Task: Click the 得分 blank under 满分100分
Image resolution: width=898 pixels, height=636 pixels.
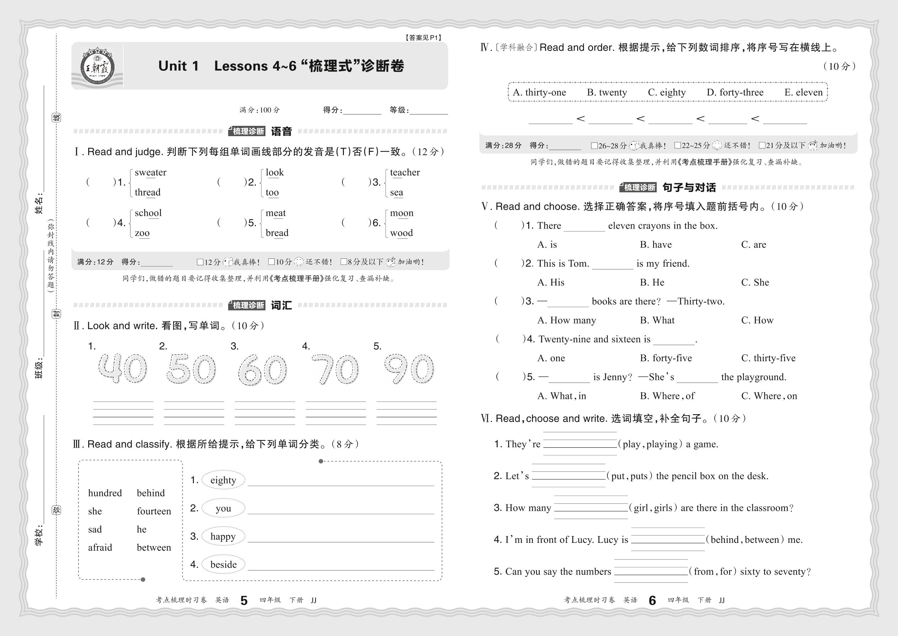Action: click(362, 111)
